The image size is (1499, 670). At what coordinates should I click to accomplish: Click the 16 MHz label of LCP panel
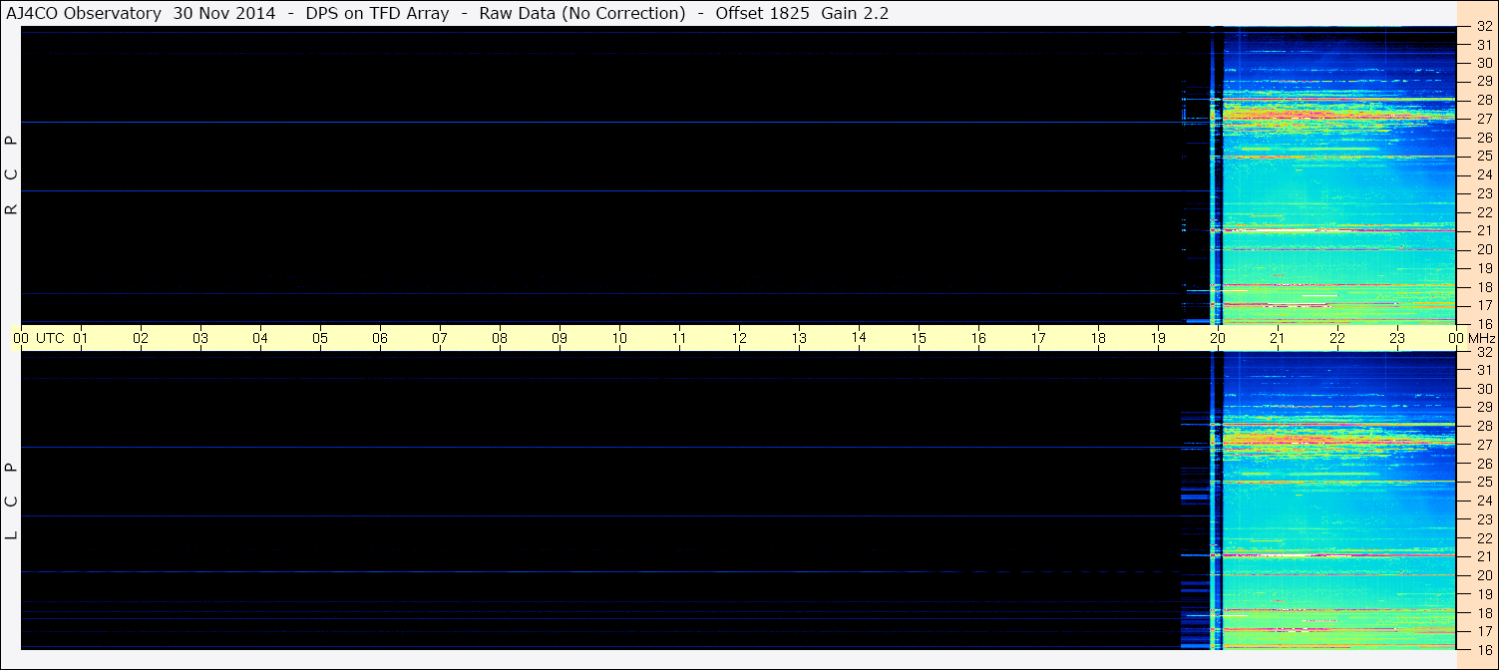pyautogui.click(x=1484, y=649)
